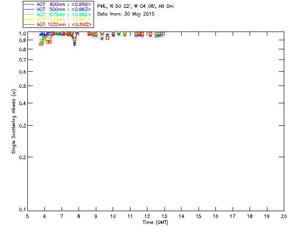The width and height of the screenshot is (292, 234).
Task: Click the 'Data from: 30 May 2015' text
Action: (x=126, y=14)
